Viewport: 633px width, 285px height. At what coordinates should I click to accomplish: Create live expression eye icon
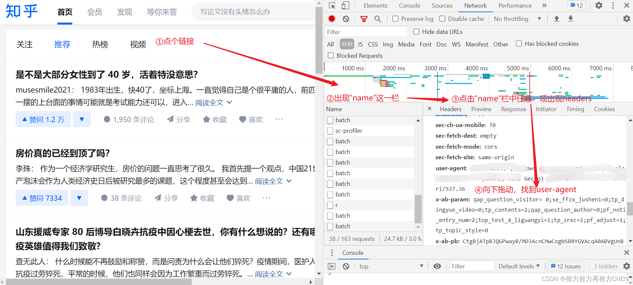point(437,266)
